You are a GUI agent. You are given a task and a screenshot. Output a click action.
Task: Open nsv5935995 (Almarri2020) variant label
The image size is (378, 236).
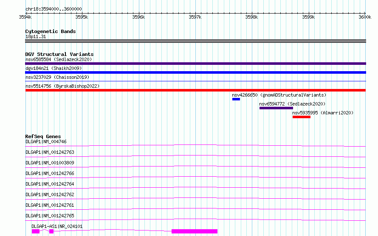point(323,113)
